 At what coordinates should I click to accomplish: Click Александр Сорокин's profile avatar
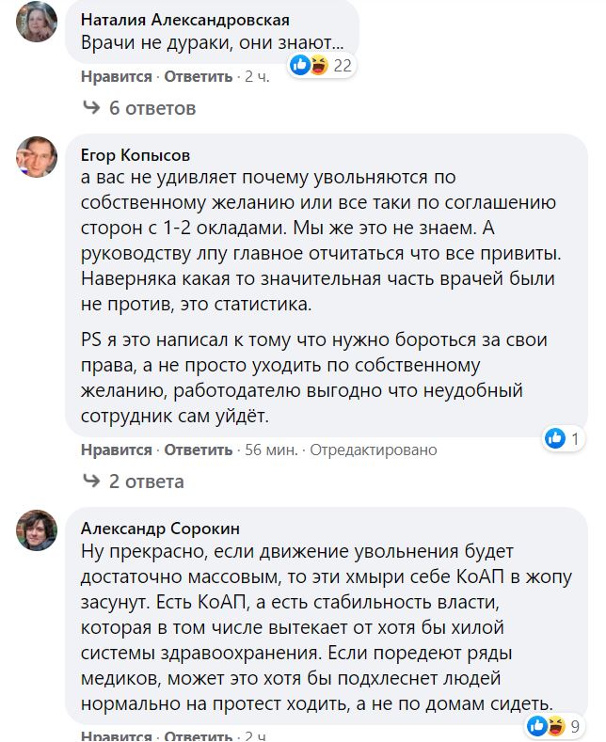37,530
